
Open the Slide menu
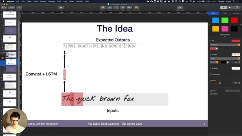36,2
